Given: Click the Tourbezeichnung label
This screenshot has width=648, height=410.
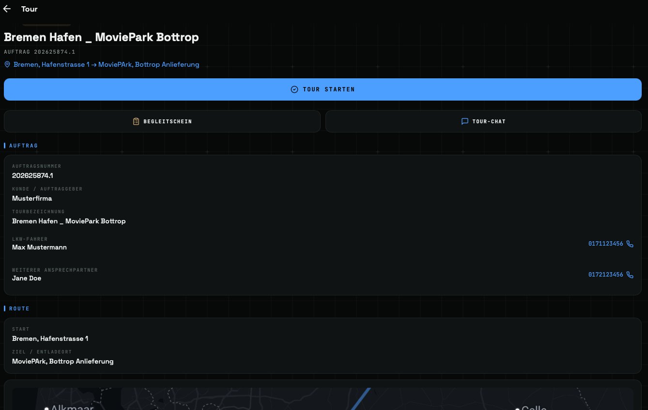Looking at the screenshot, I should coord(38,212).
